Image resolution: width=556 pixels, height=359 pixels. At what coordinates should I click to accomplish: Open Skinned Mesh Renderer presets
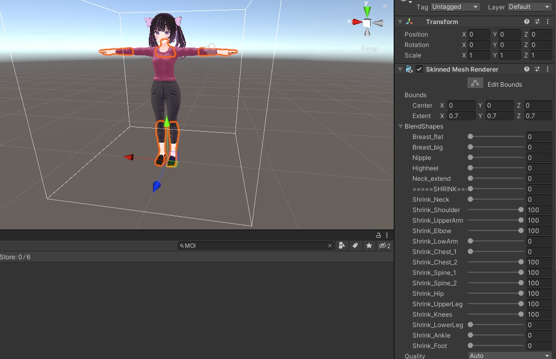coord(537,69)
